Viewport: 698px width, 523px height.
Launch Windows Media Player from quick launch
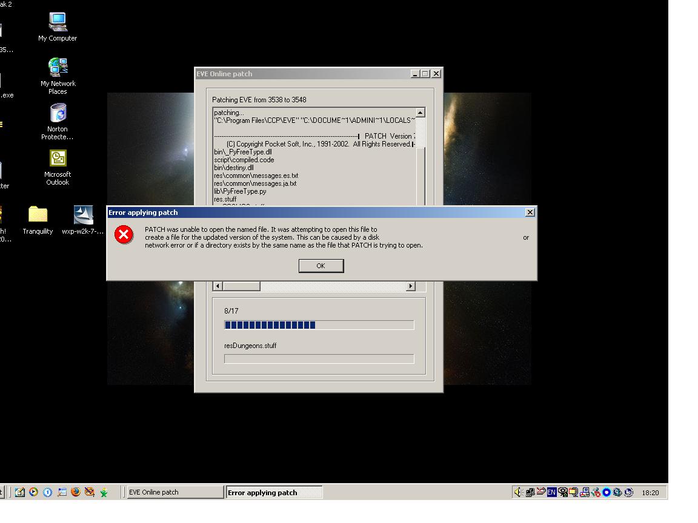click(x=33, y=492)
